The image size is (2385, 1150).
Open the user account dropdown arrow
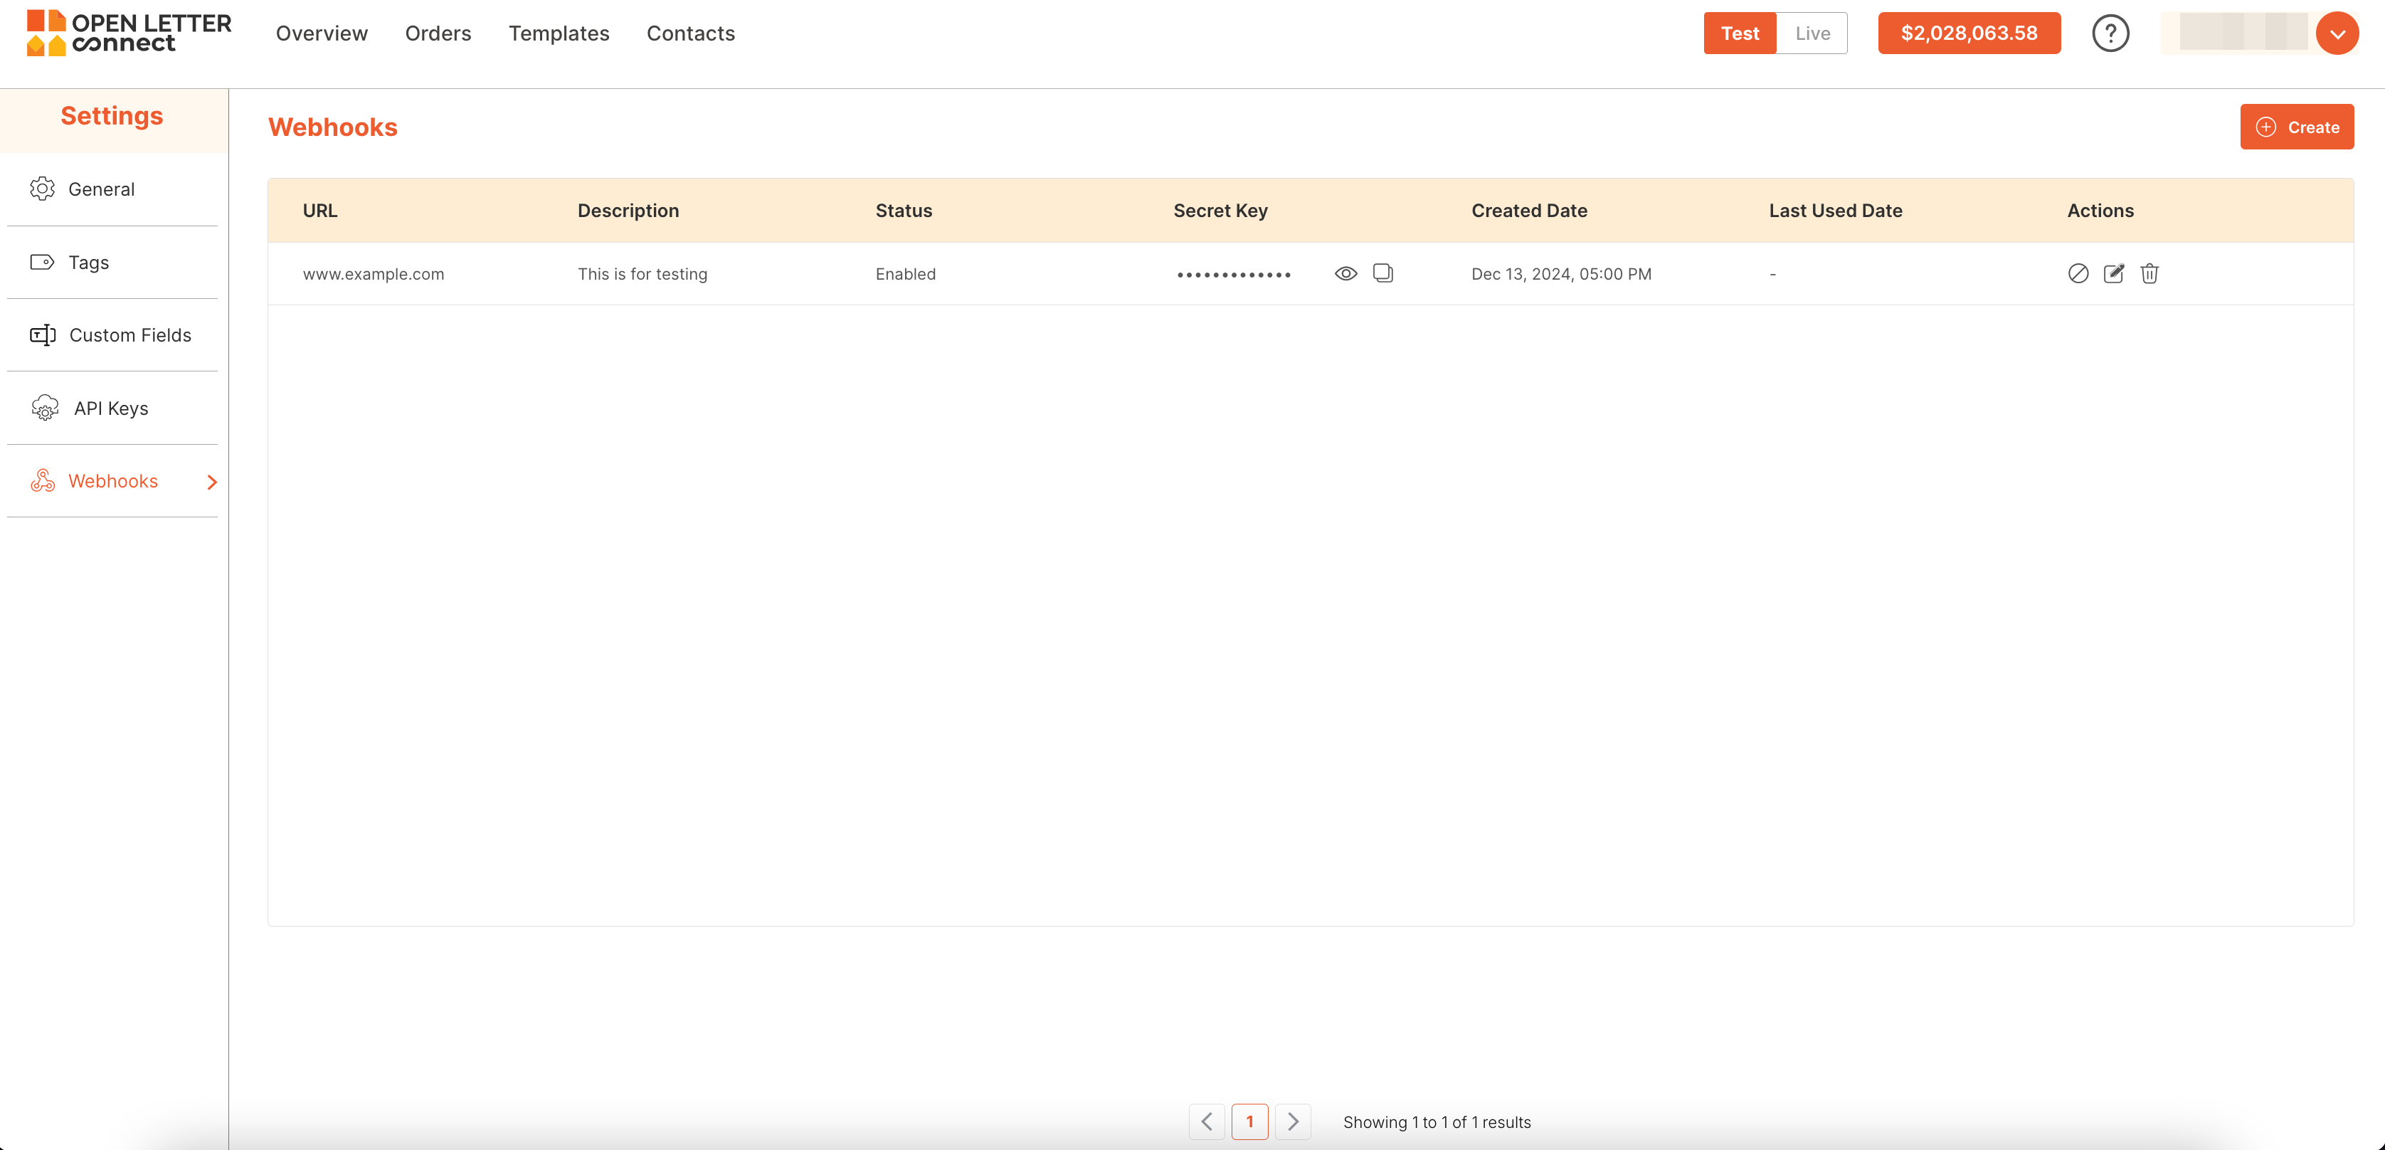2337,34
